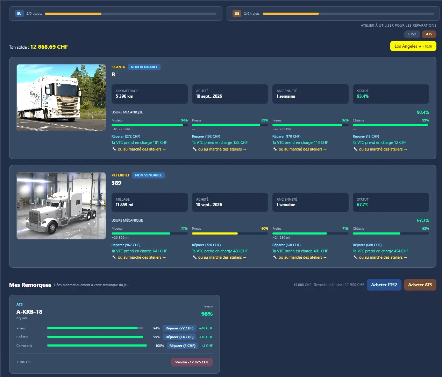442x377 pixels.
Task: Click the Peterbilt ANCIENNETÉ 1 semaine box
Action: 311,202
